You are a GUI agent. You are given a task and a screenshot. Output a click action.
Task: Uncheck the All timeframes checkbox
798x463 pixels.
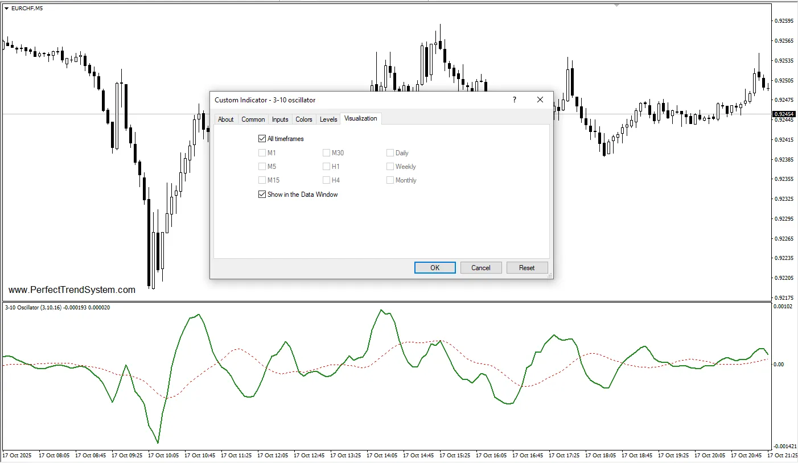262,139
